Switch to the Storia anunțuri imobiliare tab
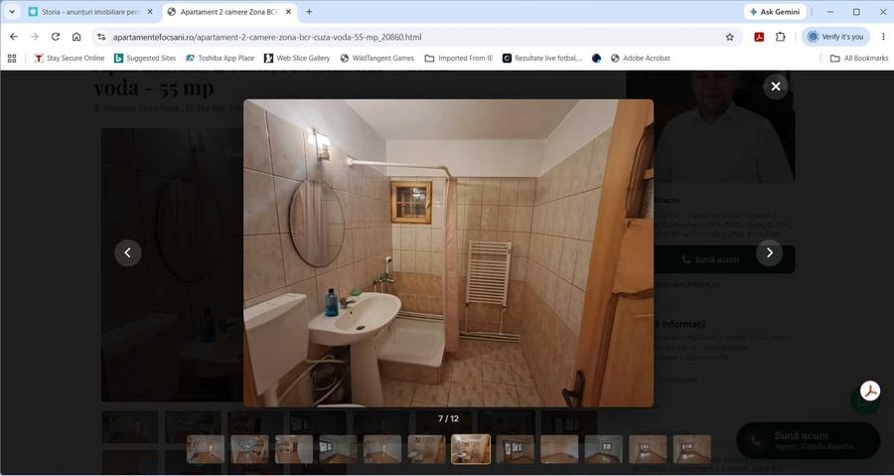Image resolution: width=894 pixels, height=476 pixels. (91, 11)
